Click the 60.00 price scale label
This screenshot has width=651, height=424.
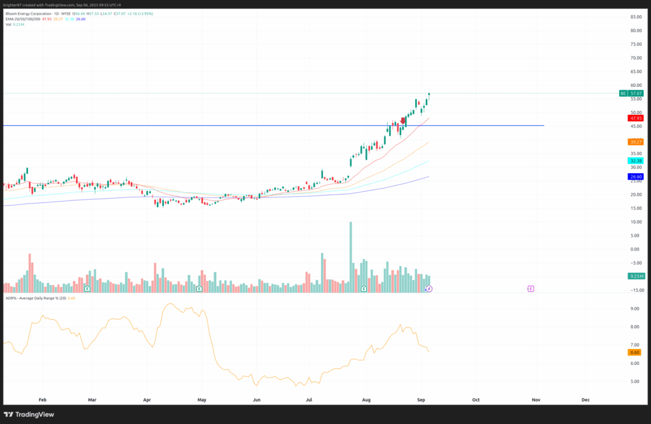(636, 86)
